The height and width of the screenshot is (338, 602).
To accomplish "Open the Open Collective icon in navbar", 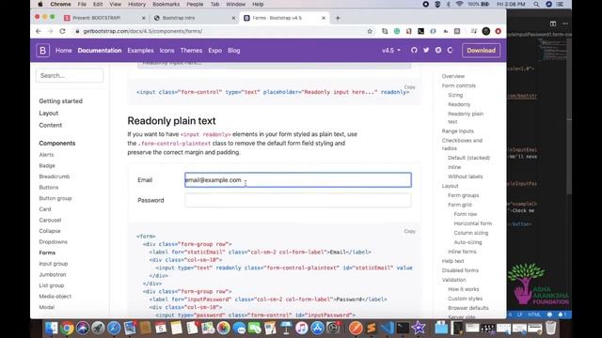I will click(451, 50).
